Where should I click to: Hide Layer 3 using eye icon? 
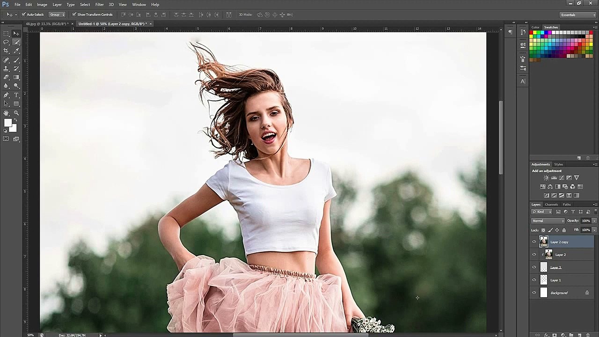(534, 267)
